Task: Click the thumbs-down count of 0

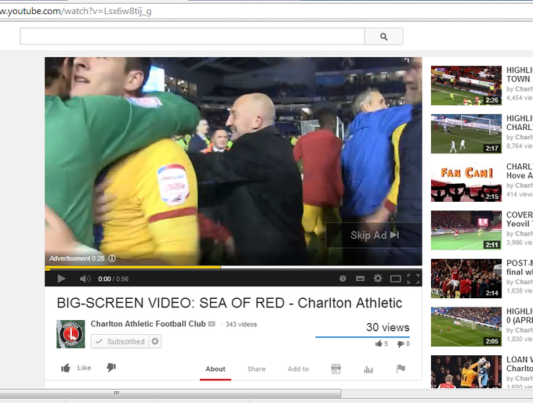Action: 404,344
